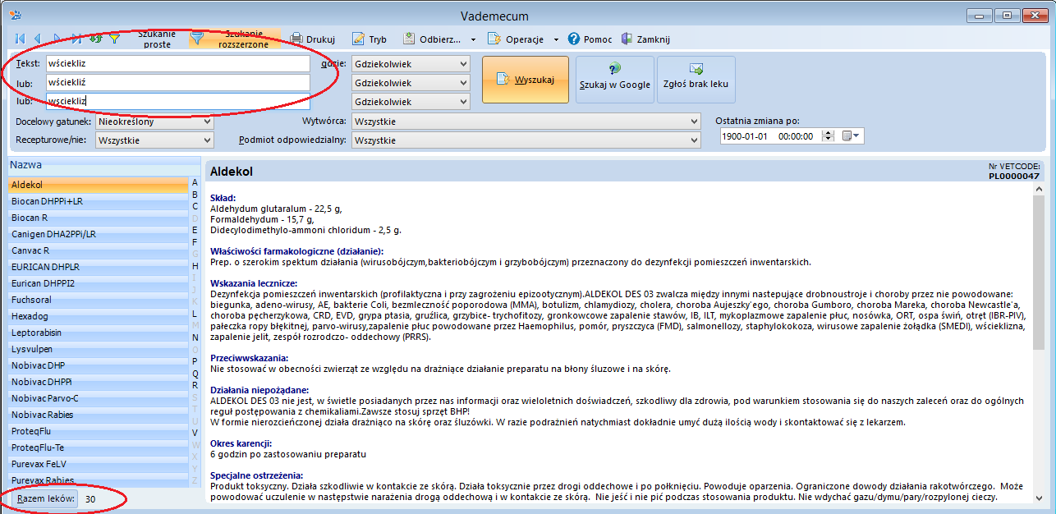Select ProteqFlu in the list
The image size is (1056, 514).
[99, 431]
